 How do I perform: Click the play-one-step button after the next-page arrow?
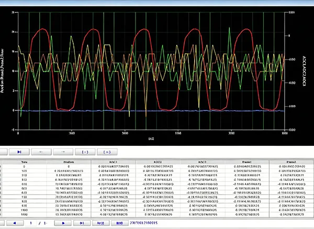[x=82, y=223]
